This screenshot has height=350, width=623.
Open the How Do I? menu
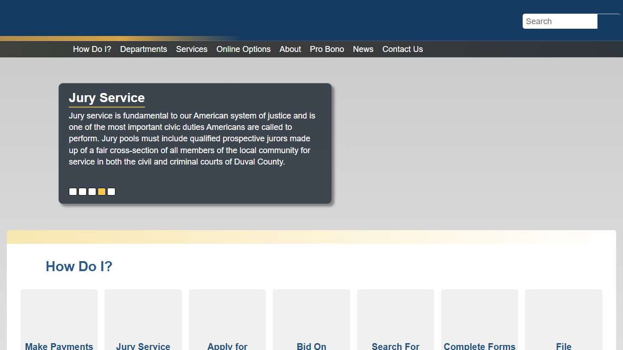[x=92, y=49]
